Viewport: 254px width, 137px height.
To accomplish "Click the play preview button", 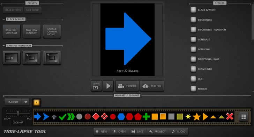I will 108,86.
